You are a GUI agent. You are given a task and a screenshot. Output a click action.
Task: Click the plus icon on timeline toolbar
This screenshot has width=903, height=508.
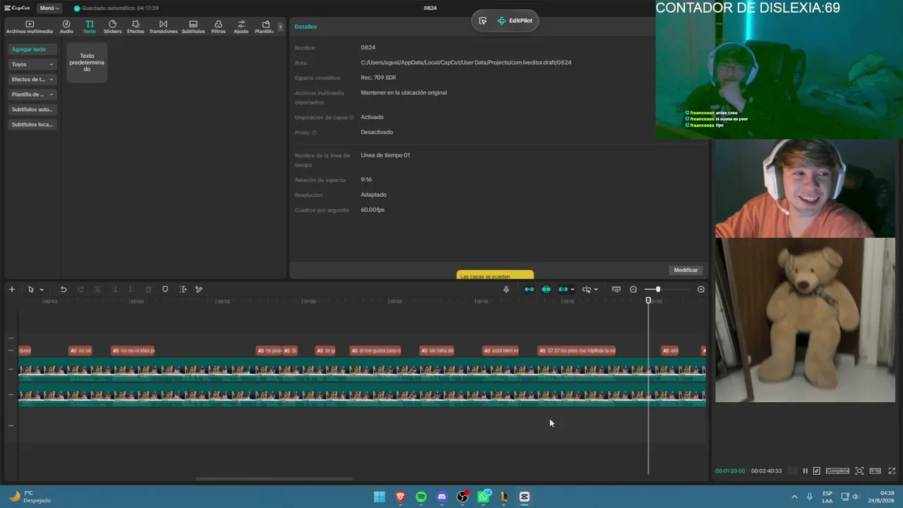pos(11,289)
